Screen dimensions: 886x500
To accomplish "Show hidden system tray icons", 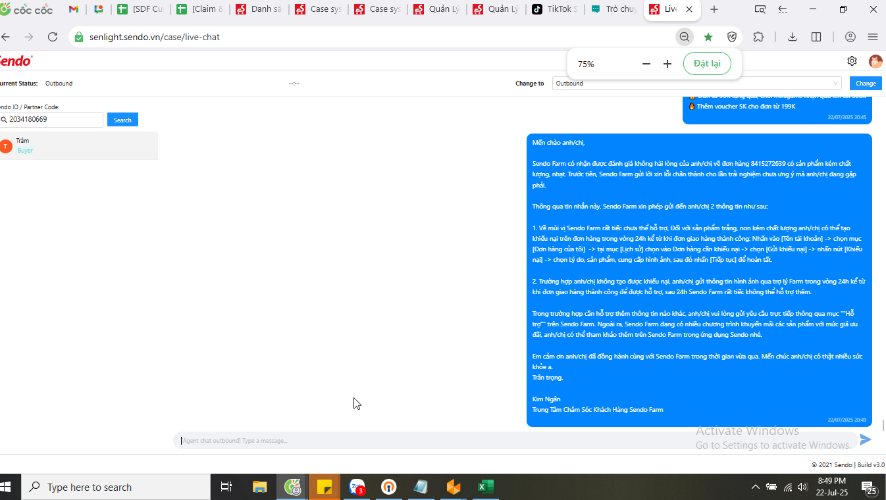I will [x=755, y=487].
